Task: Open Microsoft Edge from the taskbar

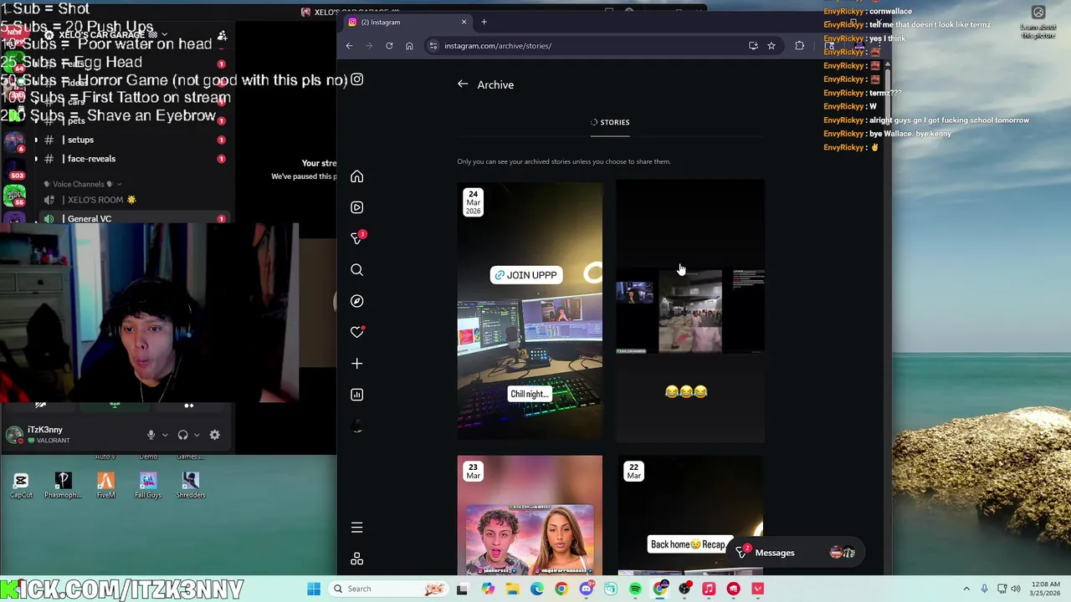Action: 536,589
